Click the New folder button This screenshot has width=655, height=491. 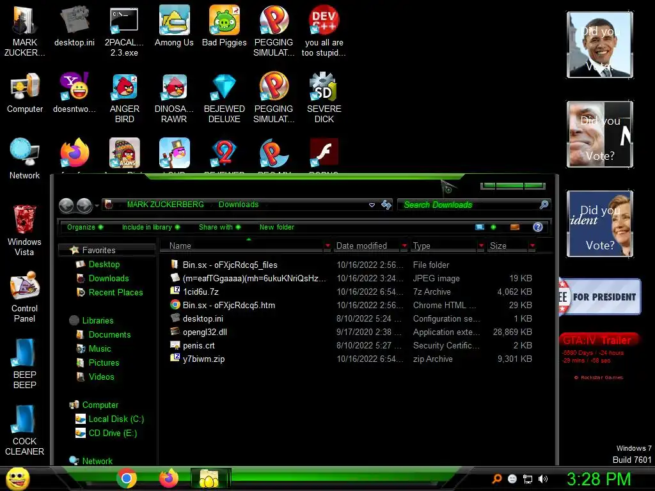click(277, 227)
